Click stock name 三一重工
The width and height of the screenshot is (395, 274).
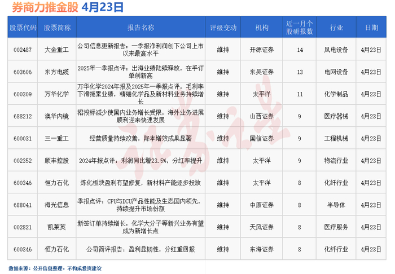tap(56, 138)
